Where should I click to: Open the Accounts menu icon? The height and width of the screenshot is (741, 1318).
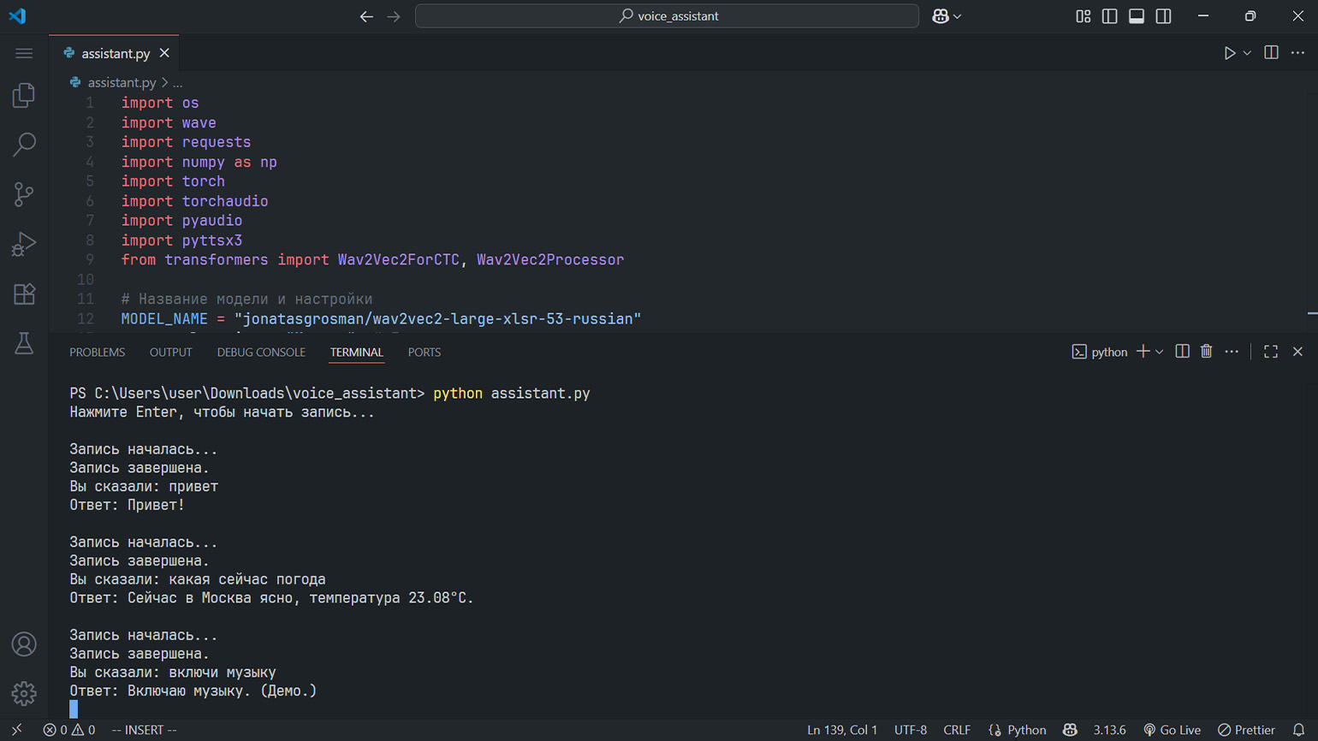(24, 644)
